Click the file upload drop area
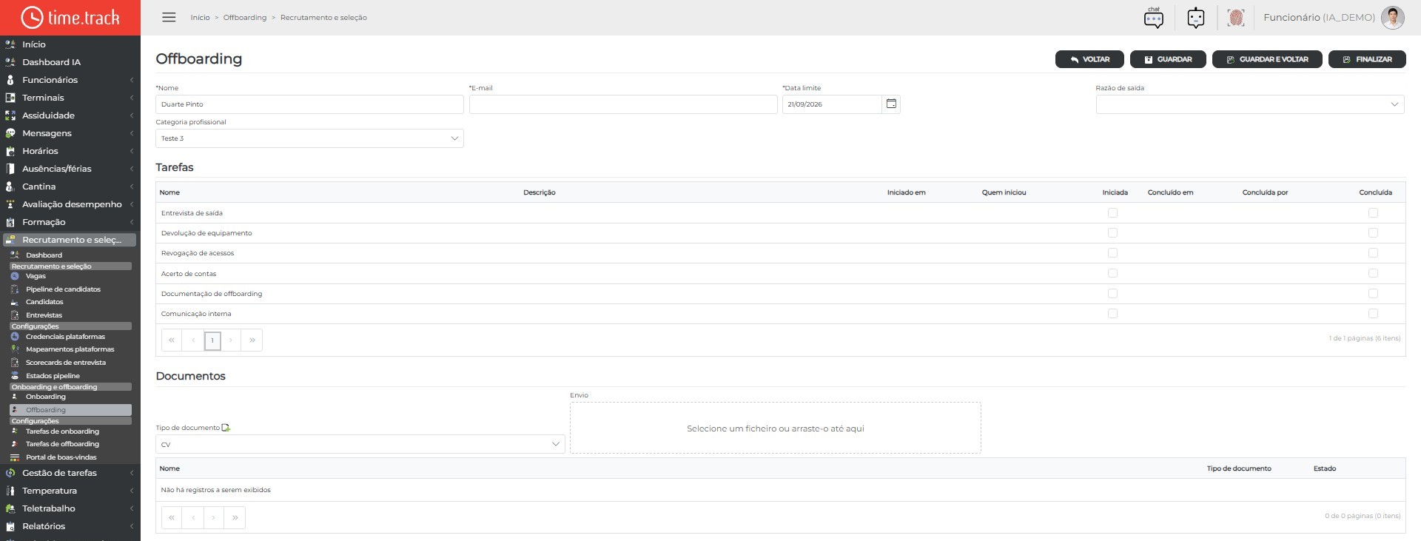This screenshot has width=1421, height=541. 776,428
